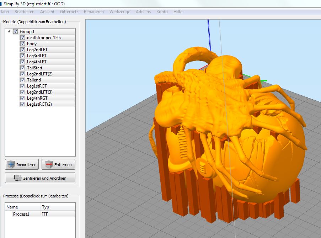The image size is (321, 238).
Task: Uncheck the deathtrooper-120x model checkbox
Action: [x=22, y=38]
